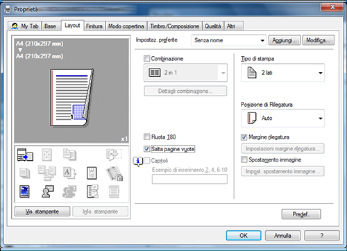
Task: Click the single user with card icon
Action: (48, 191)
